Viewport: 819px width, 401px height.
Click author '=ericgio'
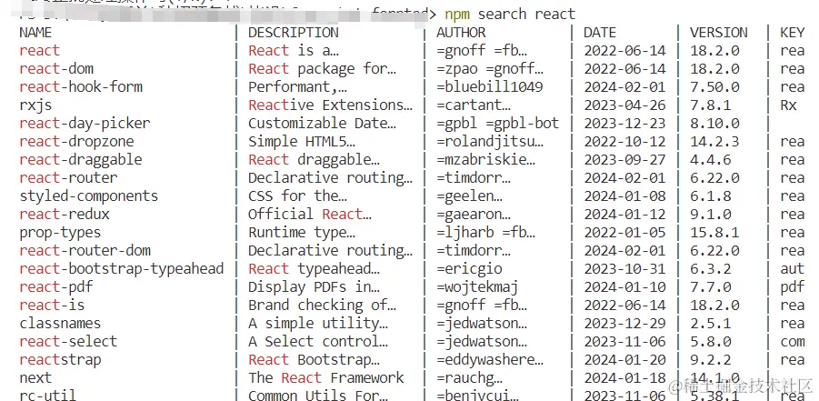470,269
